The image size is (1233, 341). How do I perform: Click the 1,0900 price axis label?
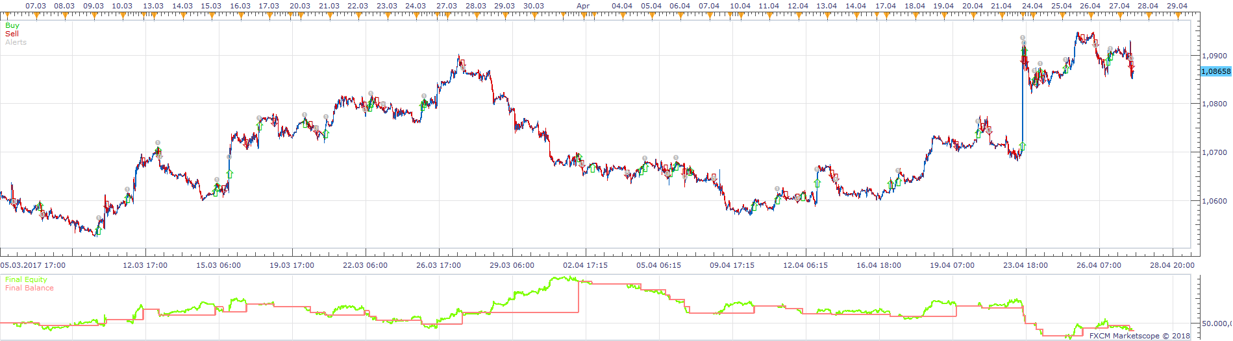tap(1214, 56)
